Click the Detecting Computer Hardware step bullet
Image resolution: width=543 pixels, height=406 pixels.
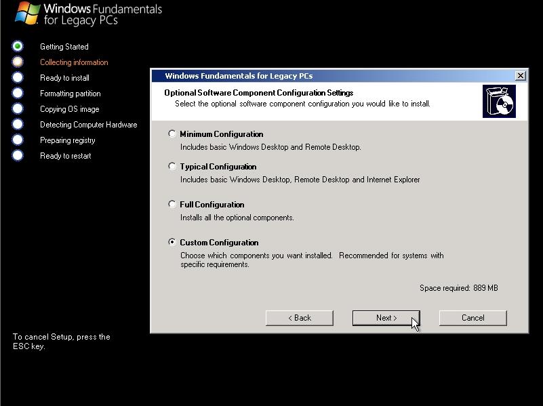[18, 124]
